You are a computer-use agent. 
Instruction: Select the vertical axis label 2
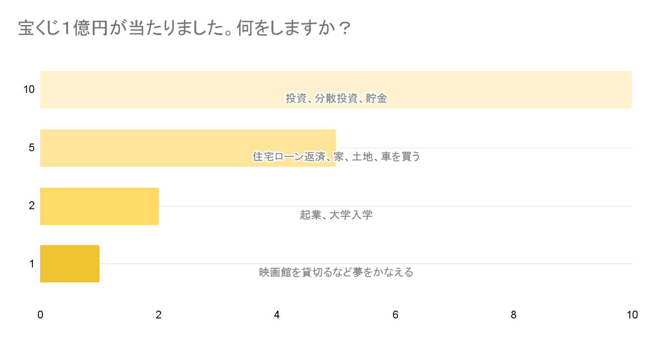pyautogui.click(x=32, y=206)
